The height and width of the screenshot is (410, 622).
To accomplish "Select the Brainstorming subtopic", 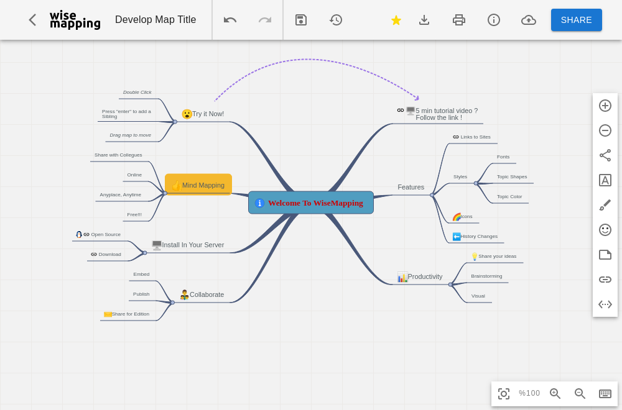I will click(x=486, y=276).
